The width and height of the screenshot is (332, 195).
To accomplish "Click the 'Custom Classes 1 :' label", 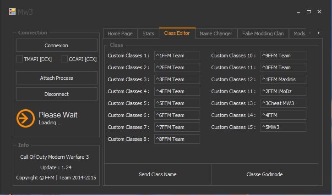I will pos(129,56).
